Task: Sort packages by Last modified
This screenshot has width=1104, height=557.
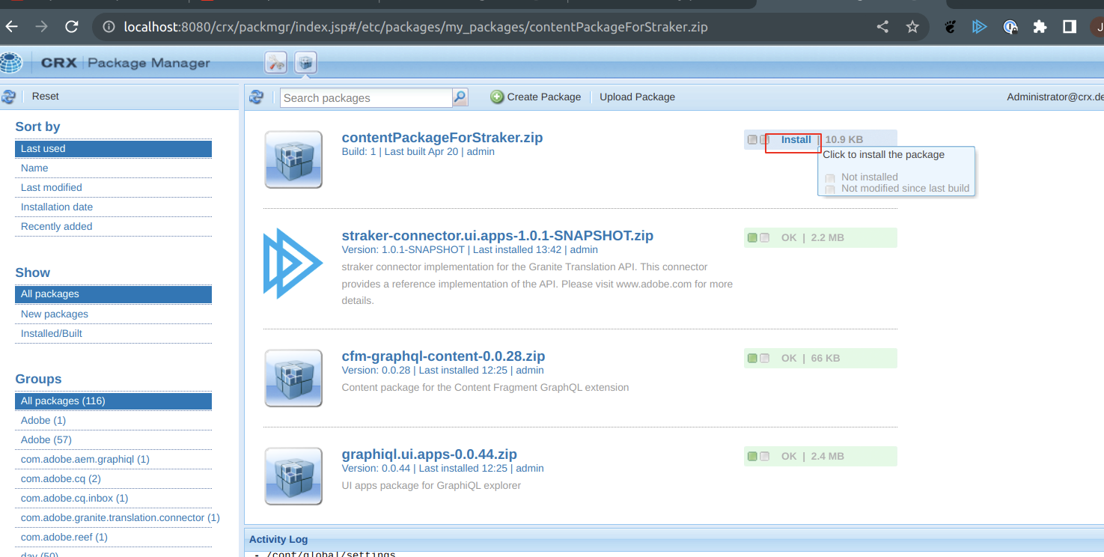Action: 113,187
